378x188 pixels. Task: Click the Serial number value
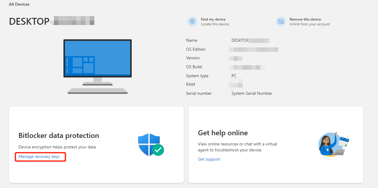252,93
